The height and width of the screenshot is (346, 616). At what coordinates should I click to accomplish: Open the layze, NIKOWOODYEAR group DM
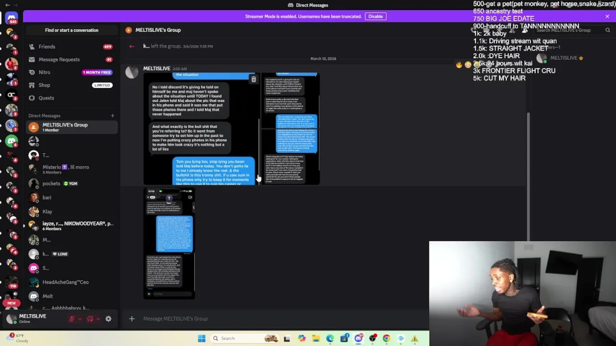[x=72, y=226]
